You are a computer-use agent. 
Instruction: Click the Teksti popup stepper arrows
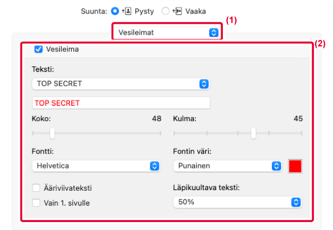[204, 84]
